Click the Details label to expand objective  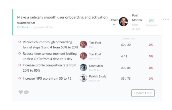tap(114, 20)
